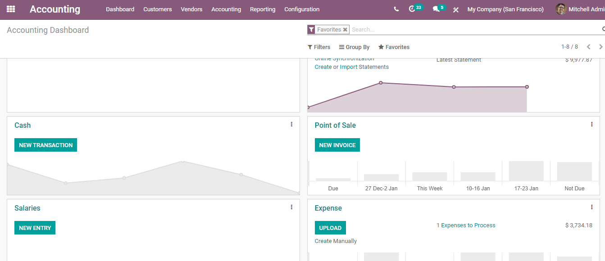This screenshot has width=605, height=261.
Task: Click the NEW INVOICE button
Action: [337, 145]
